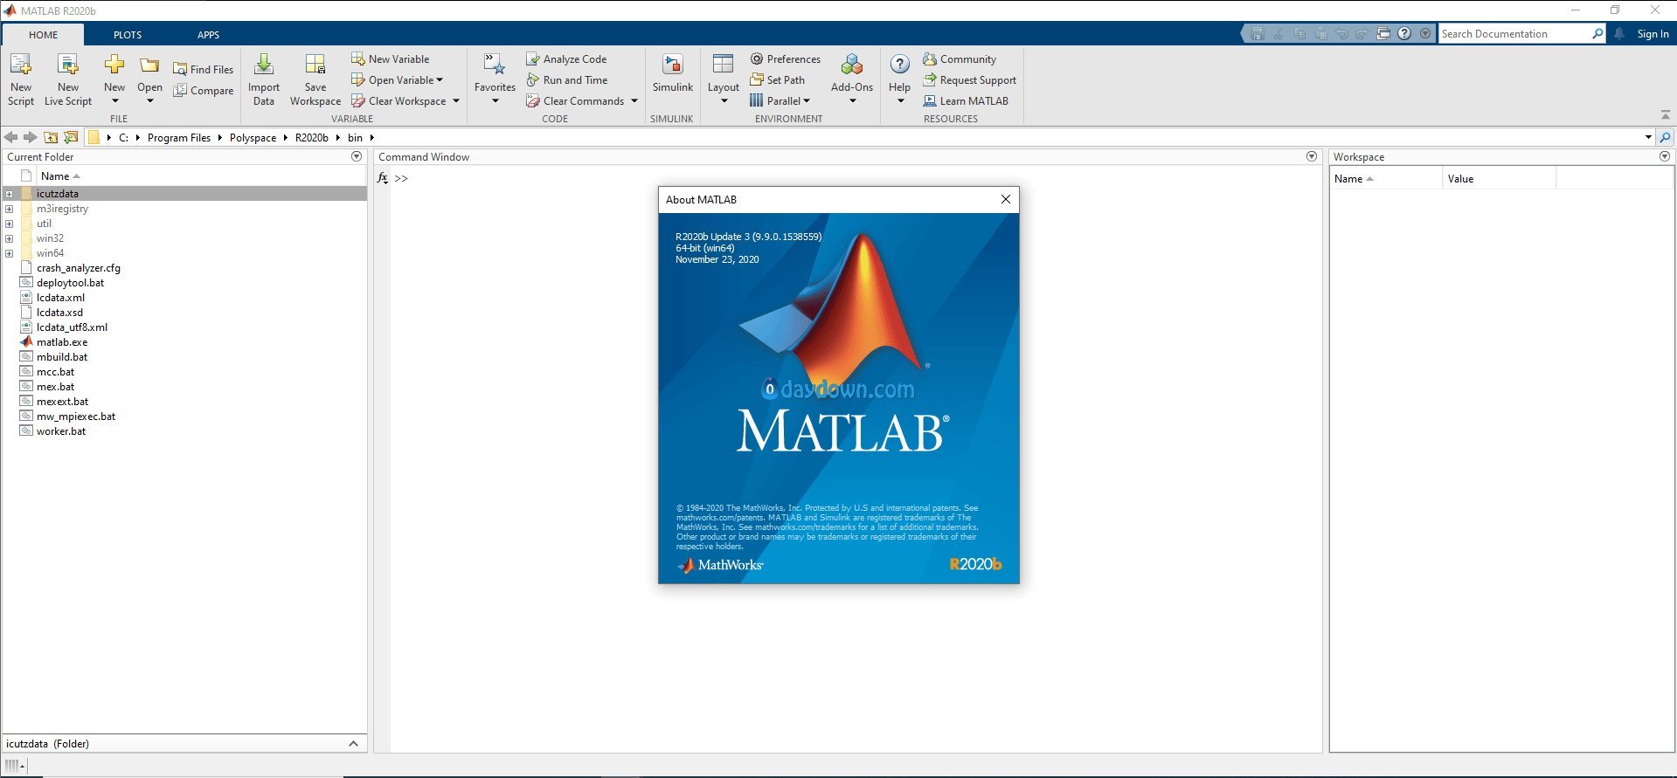Open the address bar history dropdown
Viewport: 1677px width, 778px height.
1648,137
